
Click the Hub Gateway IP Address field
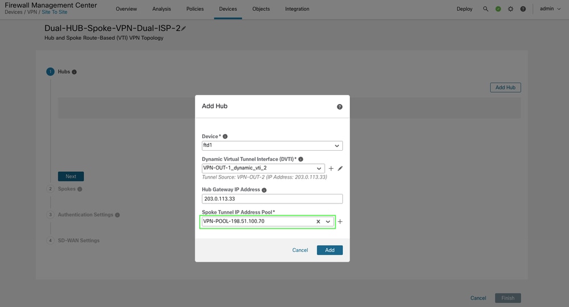[272, 199]
